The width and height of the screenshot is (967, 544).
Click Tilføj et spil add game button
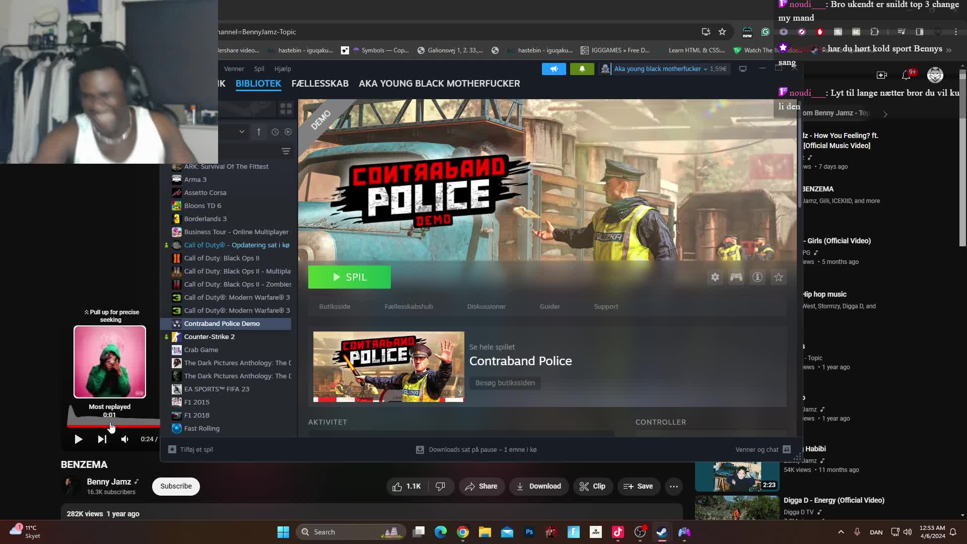tap(190, 449)
